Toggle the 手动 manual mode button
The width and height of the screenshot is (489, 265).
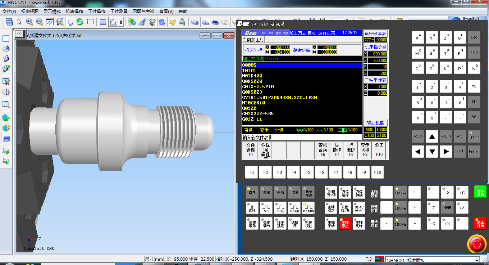(280, 192)
